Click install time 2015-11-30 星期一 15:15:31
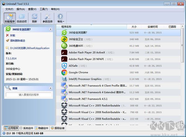 coord(22,79)
